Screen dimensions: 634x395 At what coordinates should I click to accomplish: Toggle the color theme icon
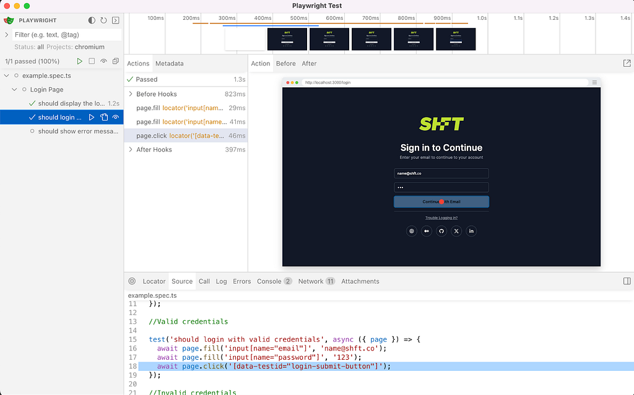(92, 20)
